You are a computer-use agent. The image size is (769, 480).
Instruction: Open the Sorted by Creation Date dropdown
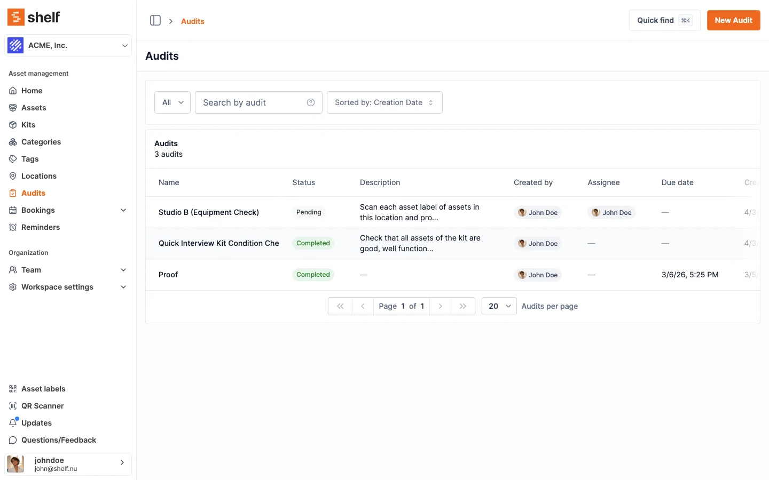(x=384, y=102)
